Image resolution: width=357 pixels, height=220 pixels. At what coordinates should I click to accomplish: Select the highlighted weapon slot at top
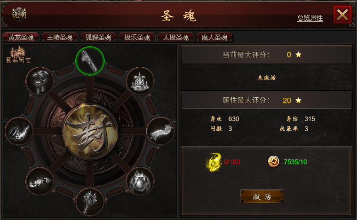(90, 61)
